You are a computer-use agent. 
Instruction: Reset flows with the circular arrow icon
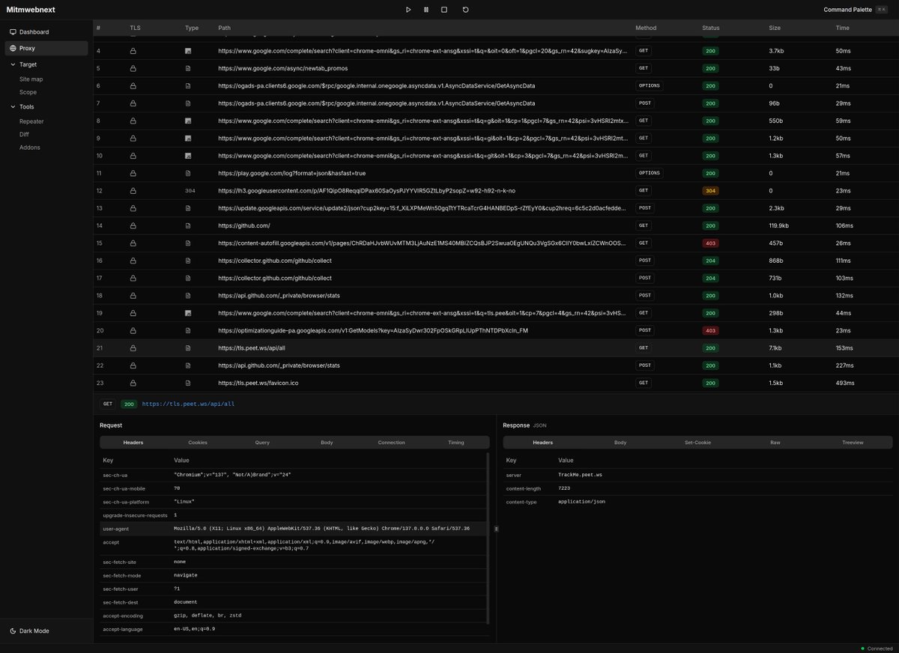point(465,10)
